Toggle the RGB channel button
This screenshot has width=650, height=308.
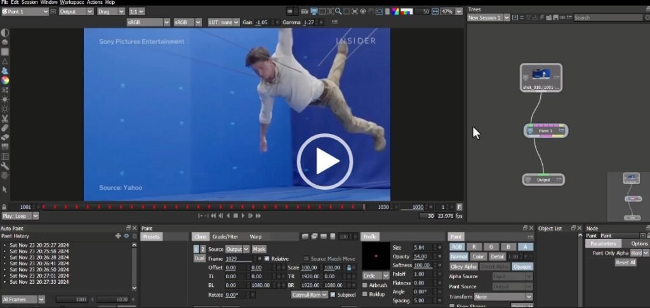pyautogui.click(x=457, y=246)
